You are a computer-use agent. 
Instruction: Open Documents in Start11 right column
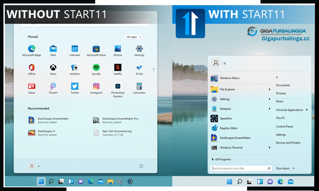coord(283,85)
